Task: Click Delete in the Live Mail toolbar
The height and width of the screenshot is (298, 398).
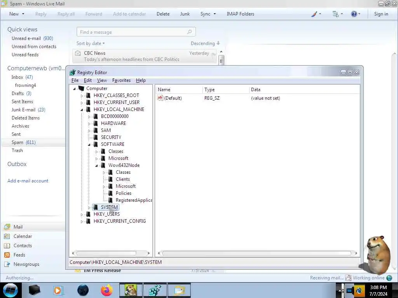Action: [x=163, y=14]
